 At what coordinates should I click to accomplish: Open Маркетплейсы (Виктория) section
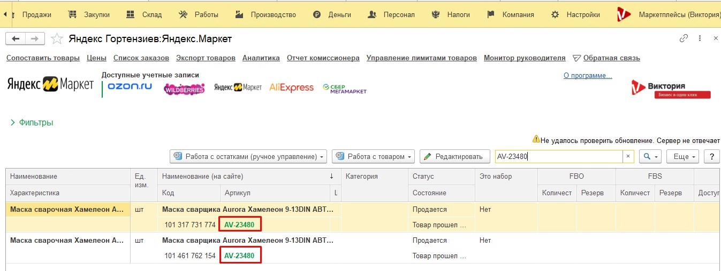(x=669, y=14)
